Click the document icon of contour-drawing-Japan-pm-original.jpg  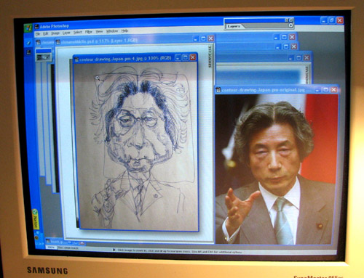point(218,90)
